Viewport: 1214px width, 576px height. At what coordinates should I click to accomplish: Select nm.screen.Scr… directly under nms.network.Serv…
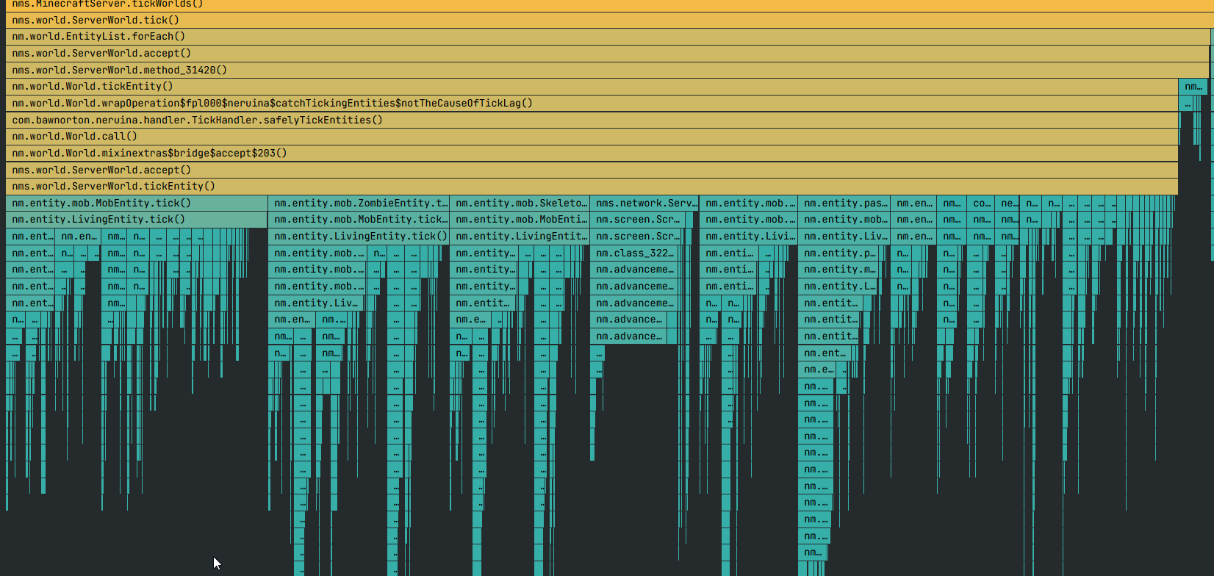(638, 220)
